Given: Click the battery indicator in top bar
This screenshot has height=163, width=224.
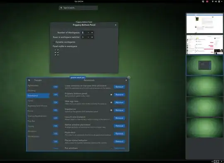Looking at the screenshot, I should (x=219, y=1).
